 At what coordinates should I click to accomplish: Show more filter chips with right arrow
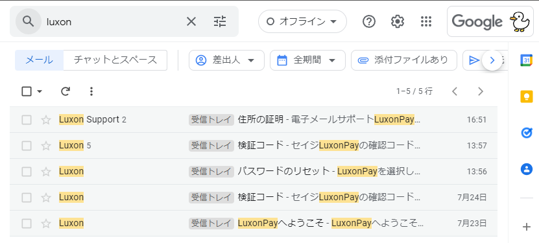click(x=492, y=60)
